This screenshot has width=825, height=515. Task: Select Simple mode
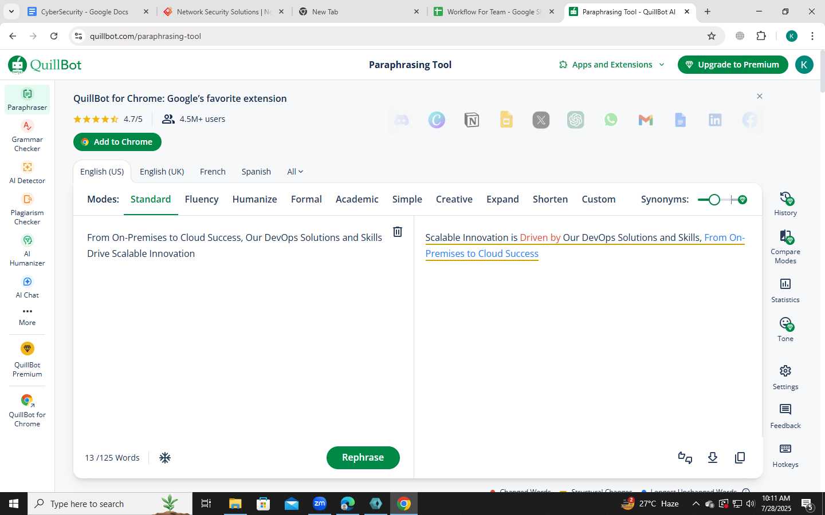(x=407, y=199)
